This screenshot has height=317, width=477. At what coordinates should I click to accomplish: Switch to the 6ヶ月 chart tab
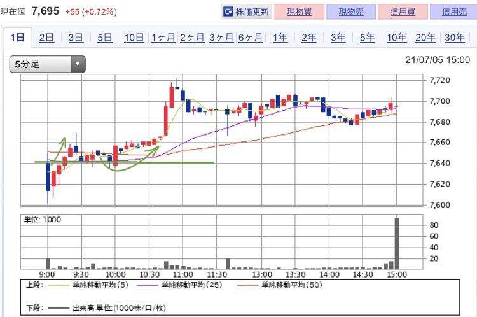[x=251, y=38]
